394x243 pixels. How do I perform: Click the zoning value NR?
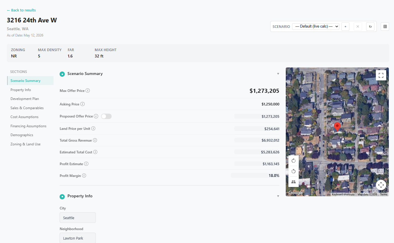coord(14,56)
